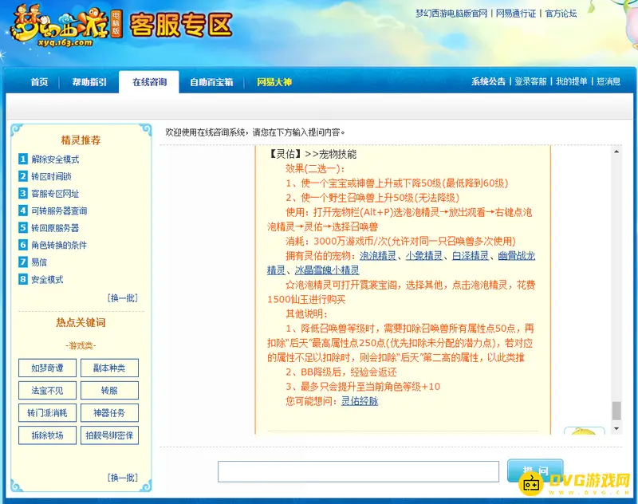The image size is (638, 504).
Task: Click the 拍靓号绑密保 keyword button
Action: click(x=109, y=435)
